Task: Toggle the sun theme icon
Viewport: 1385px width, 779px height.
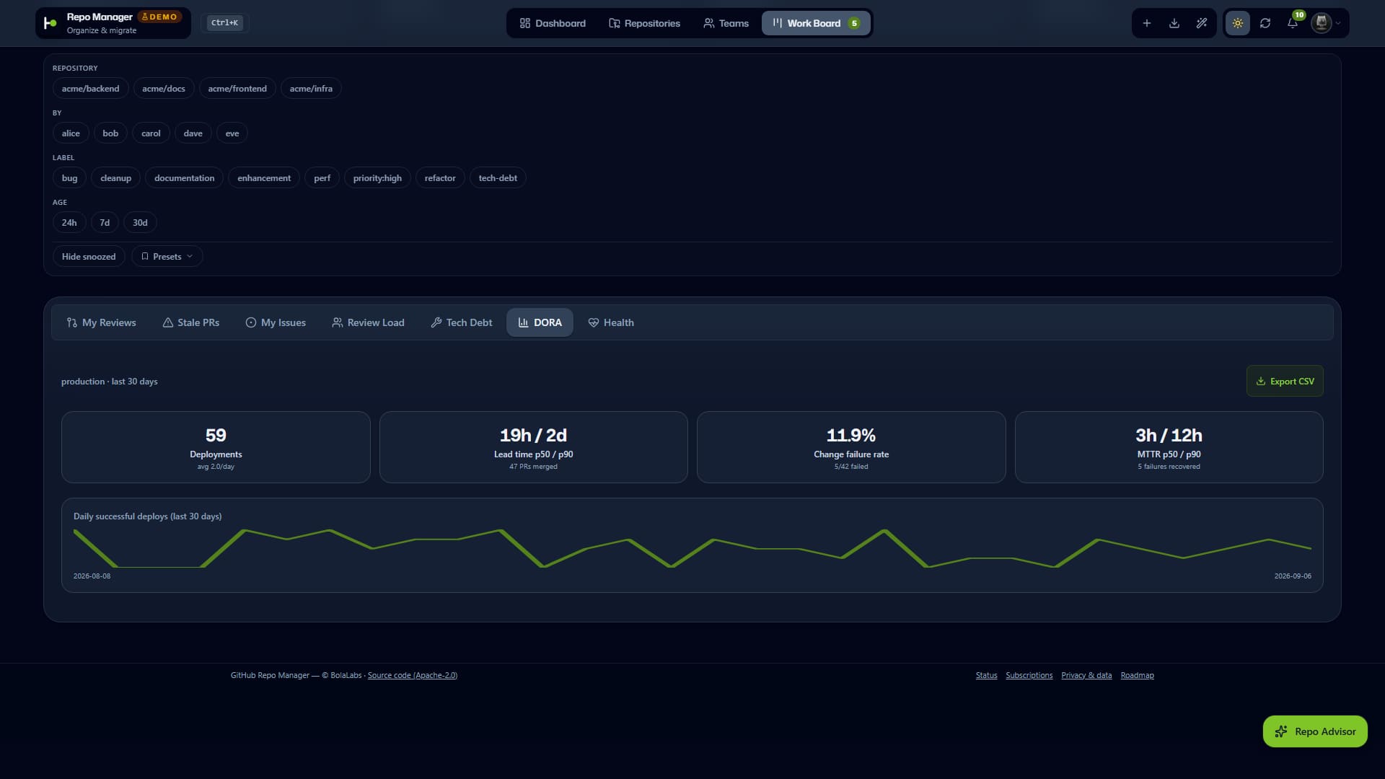Action: pyautogui.click(x=1237, y=23)
